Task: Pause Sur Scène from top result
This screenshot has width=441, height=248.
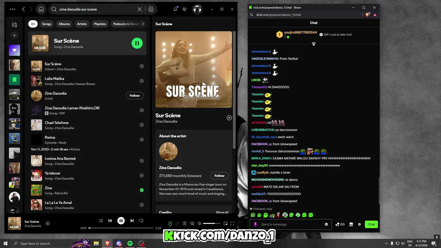Action: point(137,43)
